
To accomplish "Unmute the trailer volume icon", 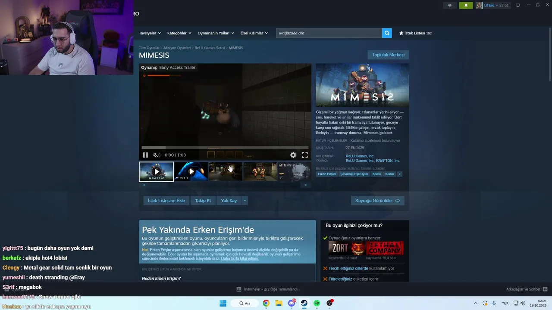I will coord(157,155).
